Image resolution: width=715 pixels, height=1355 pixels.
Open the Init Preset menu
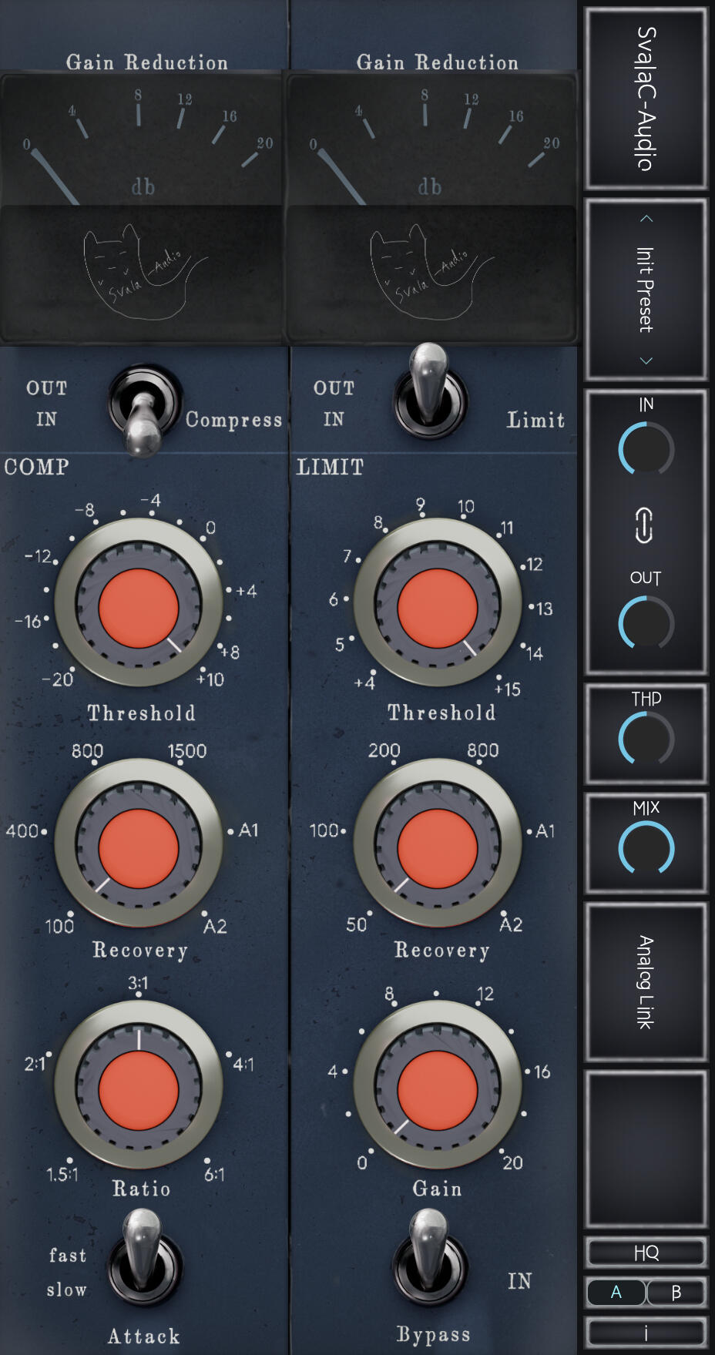pos(646,290)
